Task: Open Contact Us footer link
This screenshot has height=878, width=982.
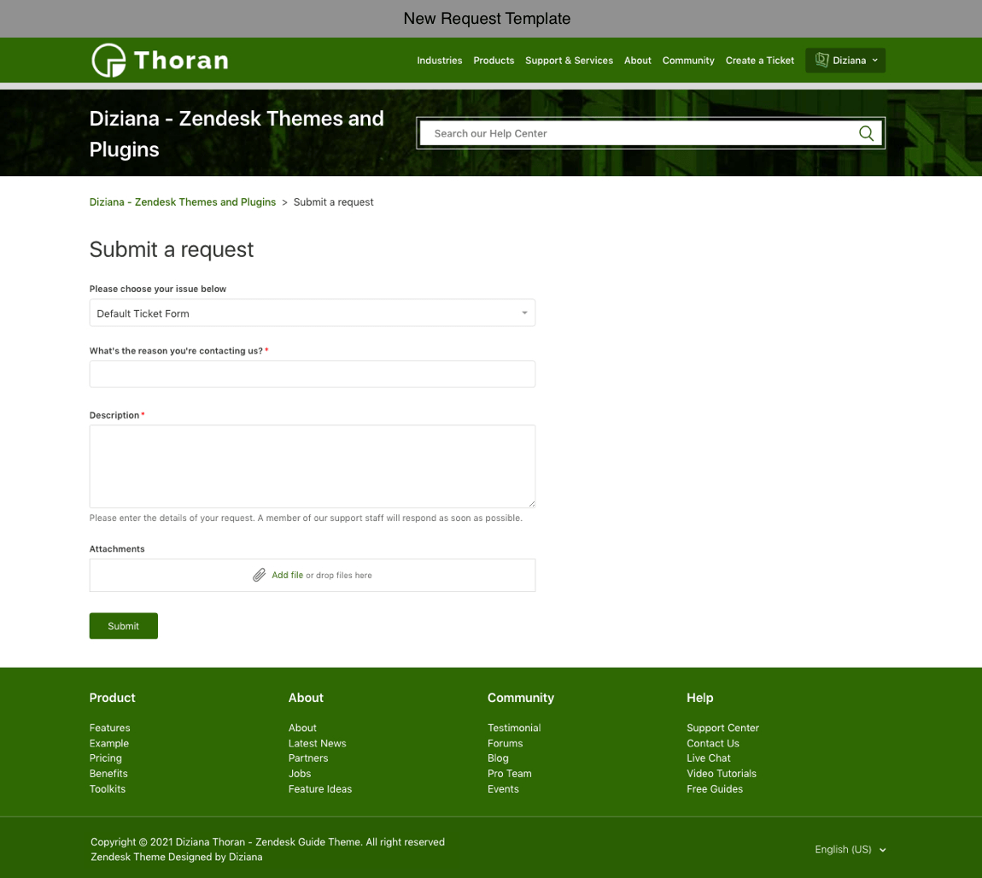Action: pos(712,743)
